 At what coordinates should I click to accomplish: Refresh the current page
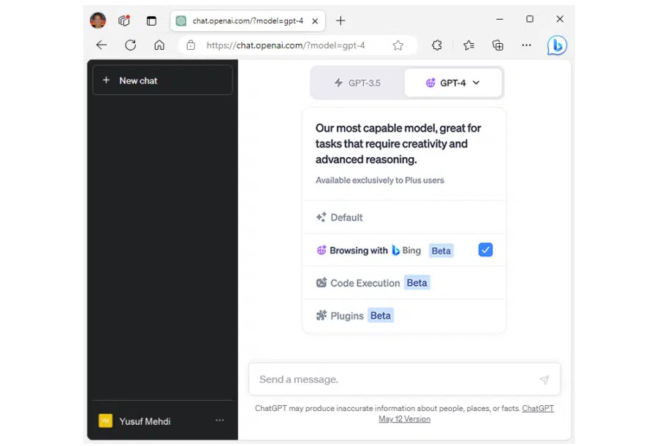131,45
